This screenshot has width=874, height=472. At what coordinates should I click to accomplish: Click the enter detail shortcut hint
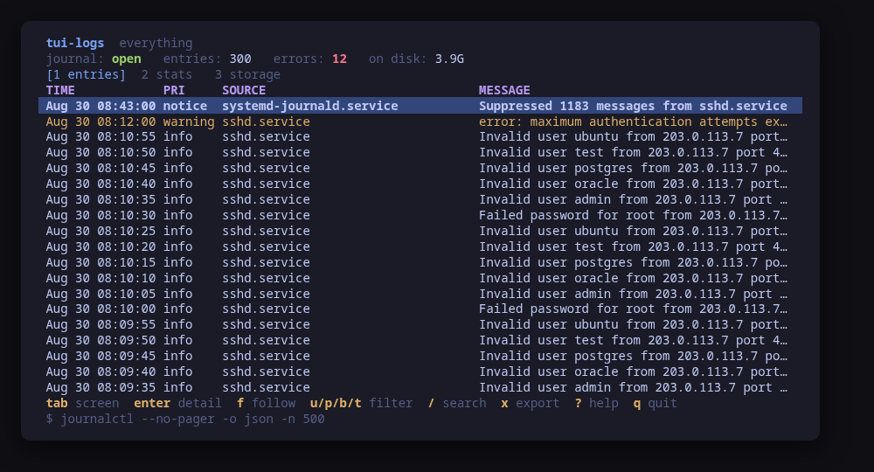(x=177, y=404)
